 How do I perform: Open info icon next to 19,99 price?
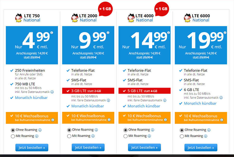tap(225, 33)
